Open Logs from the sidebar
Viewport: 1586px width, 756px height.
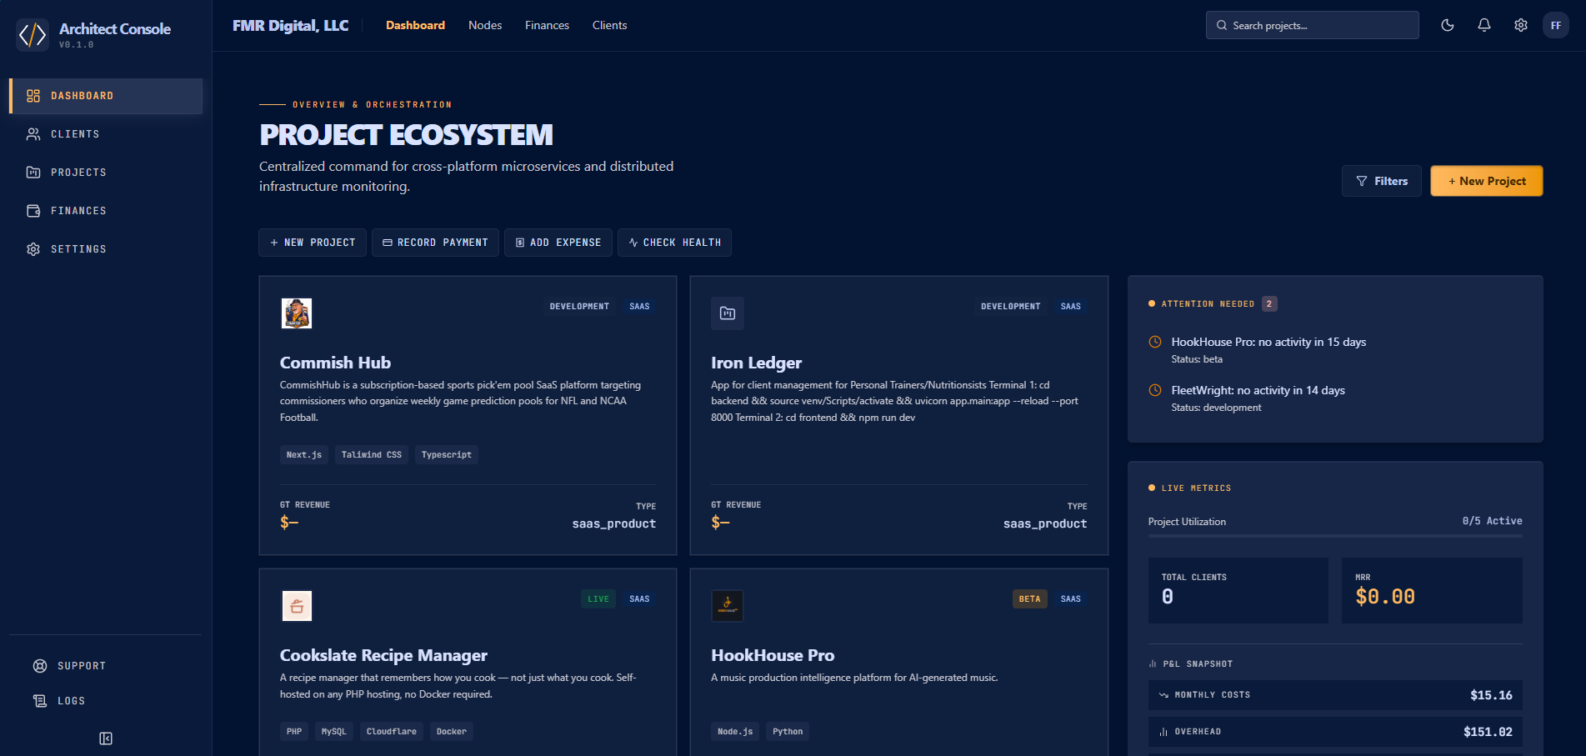39,700
